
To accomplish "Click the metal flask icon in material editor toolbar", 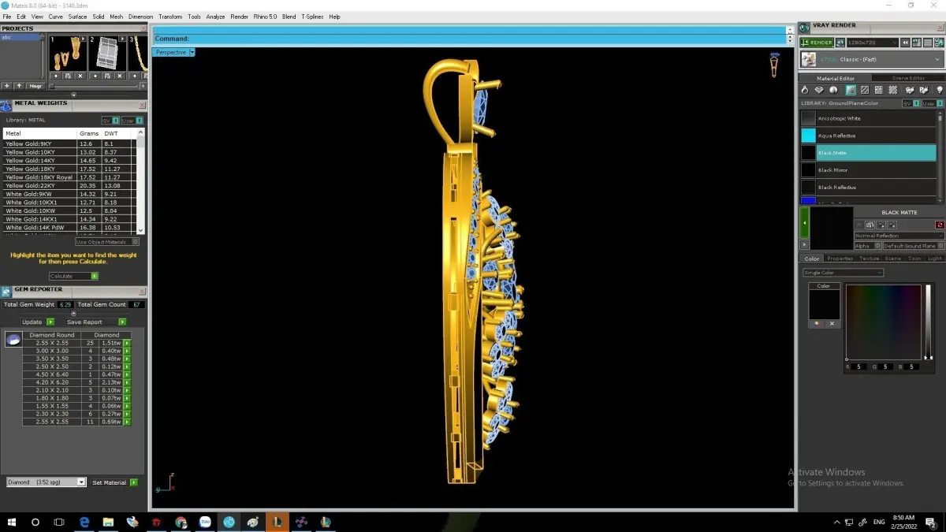I will coord(806,91).
